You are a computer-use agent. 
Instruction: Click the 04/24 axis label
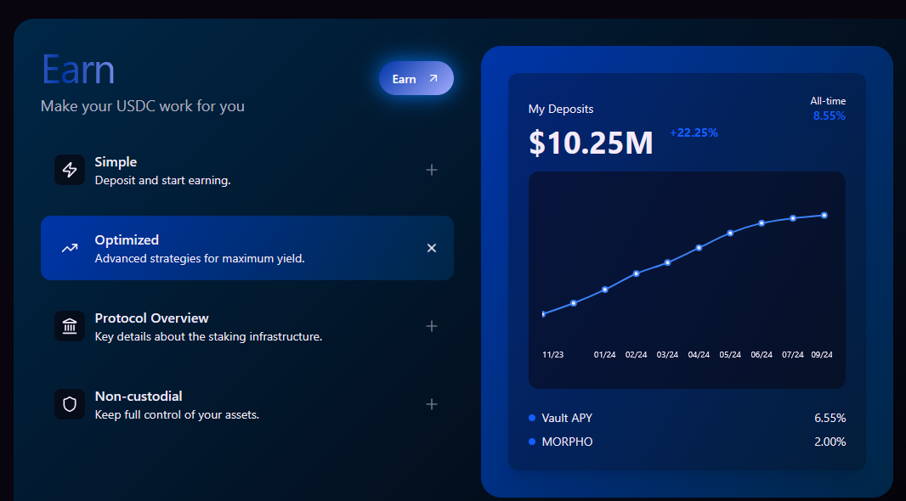[x=699, y=354]
